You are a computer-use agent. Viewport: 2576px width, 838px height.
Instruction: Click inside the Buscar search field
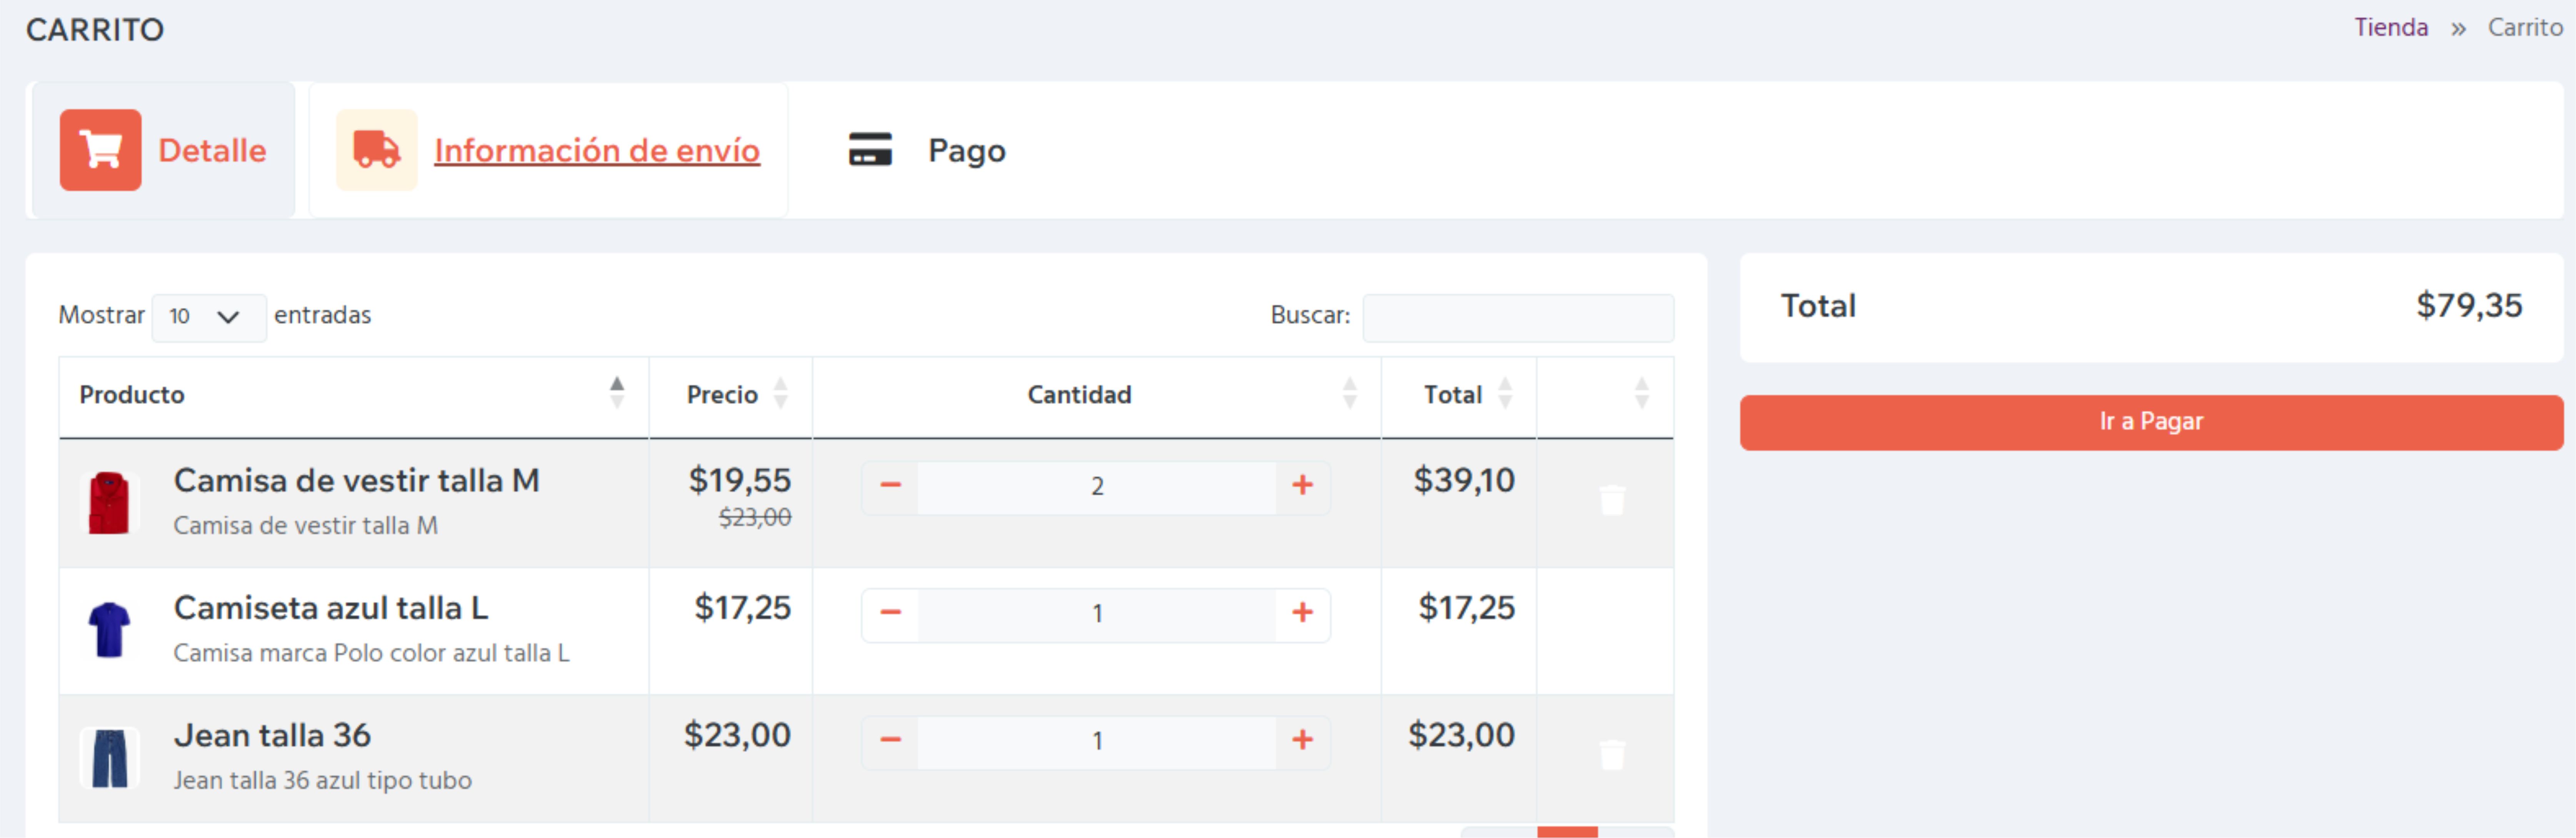pos(1518,318)
